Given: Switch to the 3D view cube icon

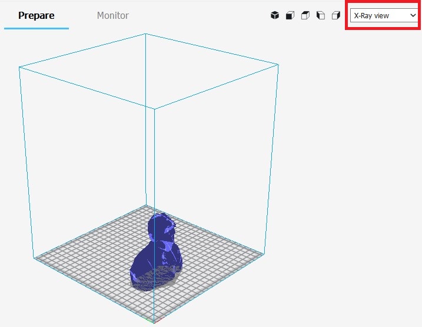Looking at the screenshot, I should (275, 15).
